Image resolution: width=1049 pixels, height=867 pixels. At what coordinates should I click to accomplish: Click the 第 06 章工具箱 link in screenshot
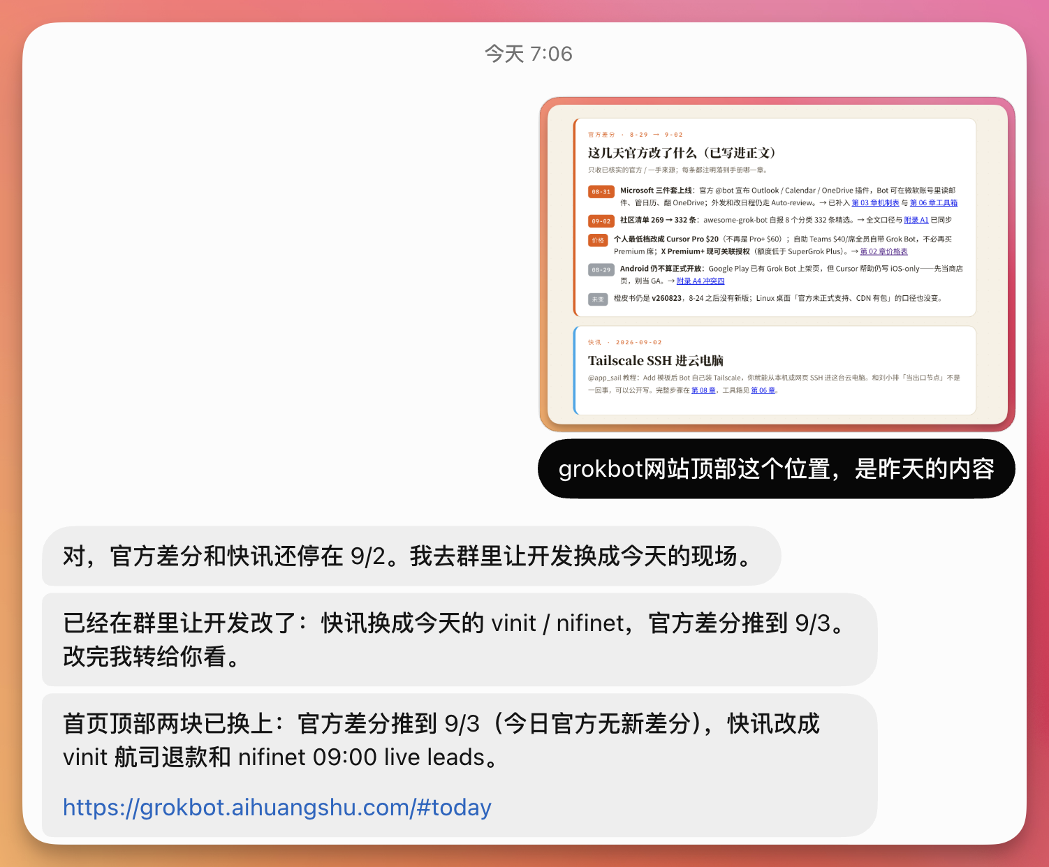934,203
